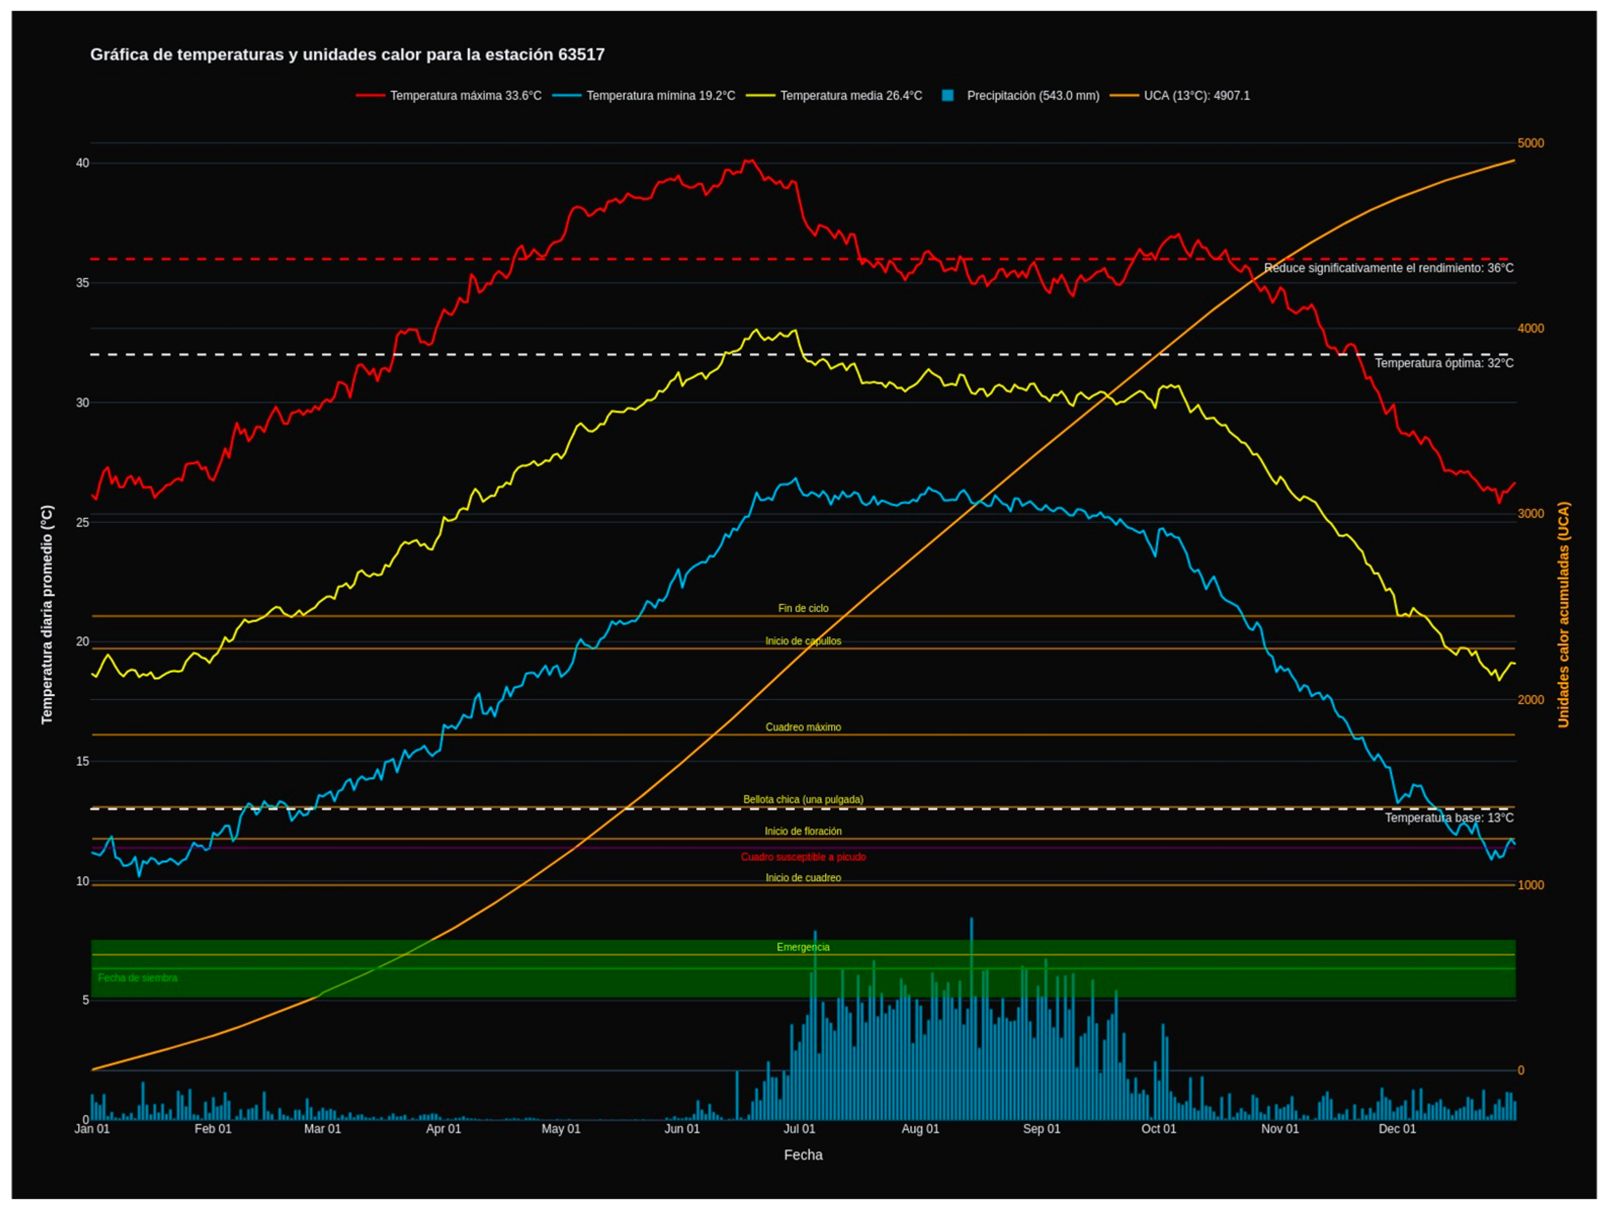Toggle 'UCA (13°C): 4907.1' legend text

(x=1196, y=96)
